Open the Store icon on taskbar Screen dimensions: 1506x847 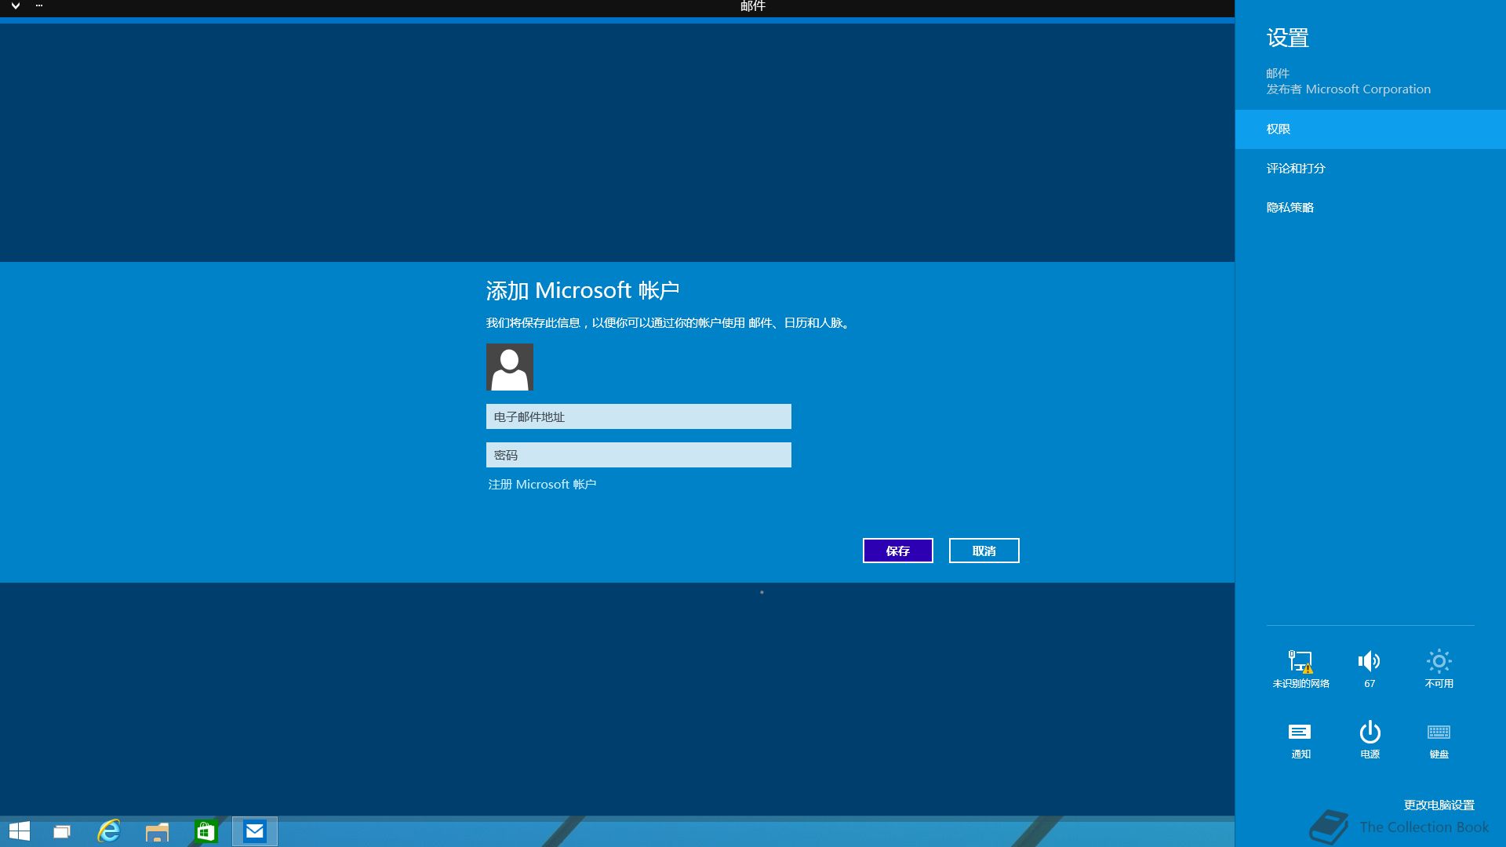pos(206,831)
